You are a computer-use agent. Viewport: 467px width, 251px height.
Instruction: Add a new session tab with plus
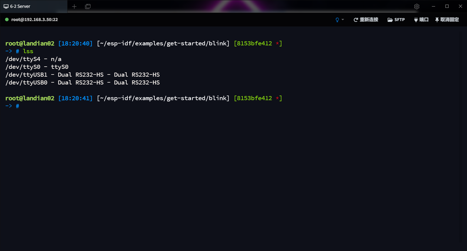click(x=74, y=6)
